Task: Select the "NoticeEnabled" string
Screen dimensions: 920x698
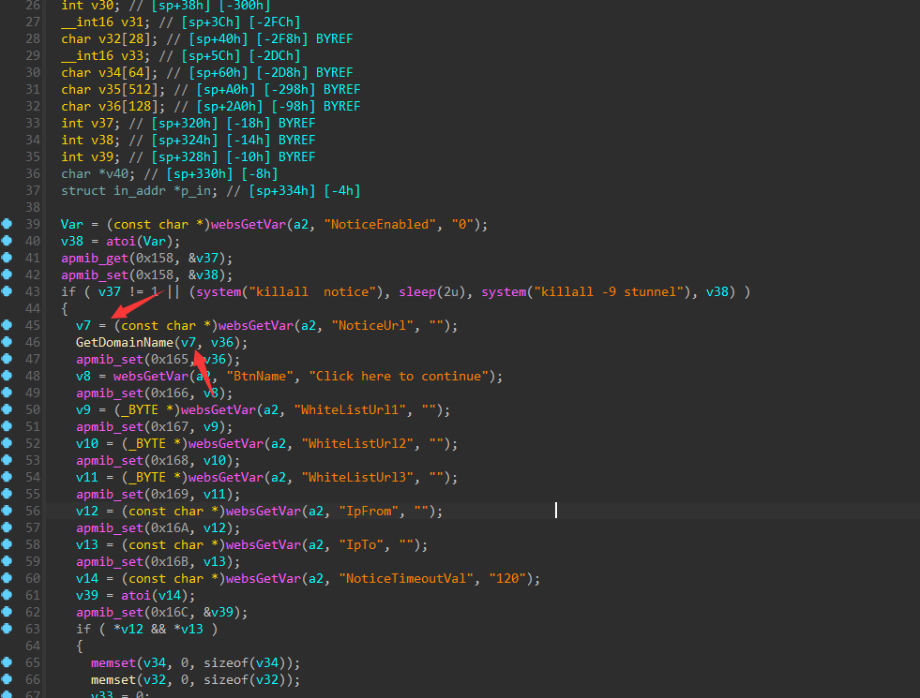Action: coord(380,225)
